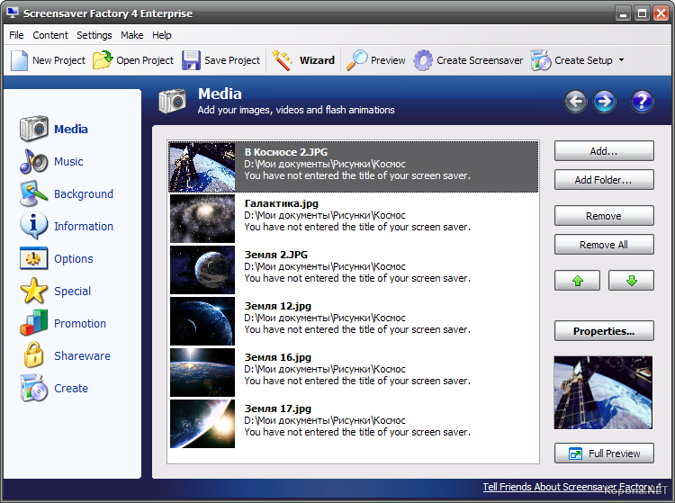The width and height of the screenshot is (675, 503).
Task: Click the Земля 12.jpg file name text
Action: pyautogui.click(x=278, y=306)
